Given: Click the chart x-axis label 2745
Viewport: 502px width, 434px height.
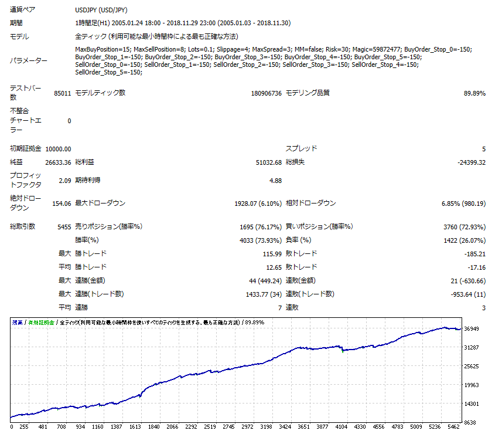Looking at the screenshot, I should pos(228,426).
